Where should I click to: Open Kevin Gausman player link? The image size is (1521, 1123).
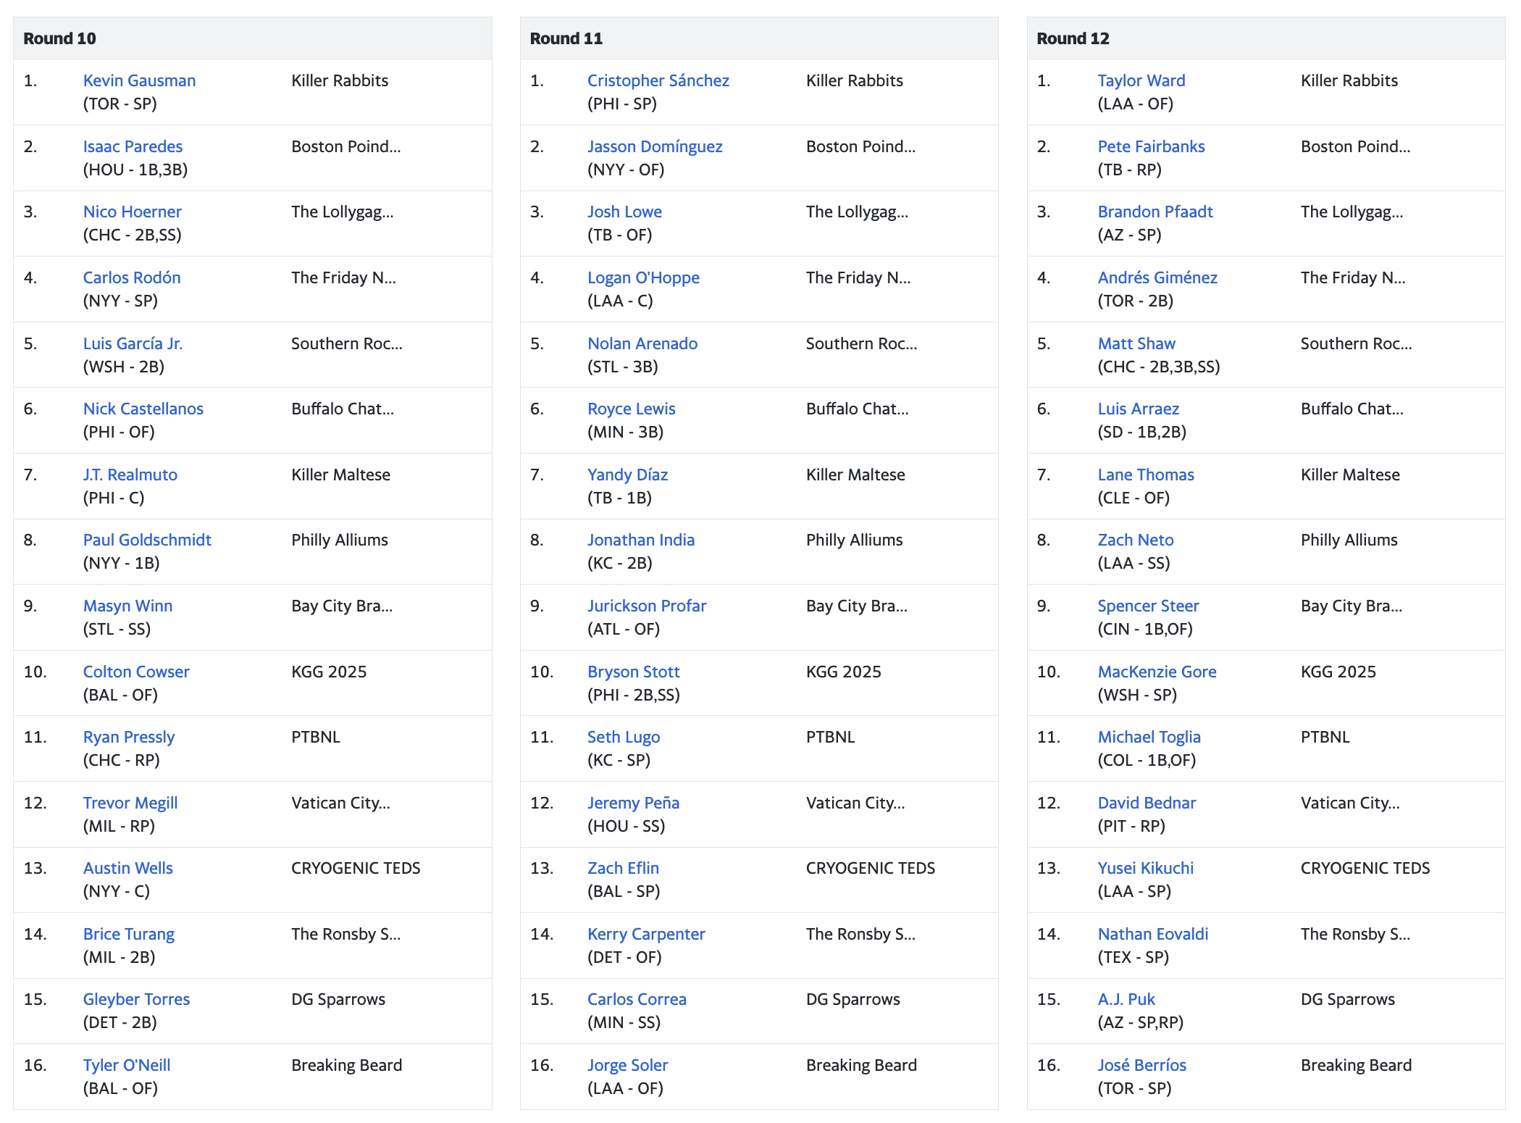[x=139, y=80]
